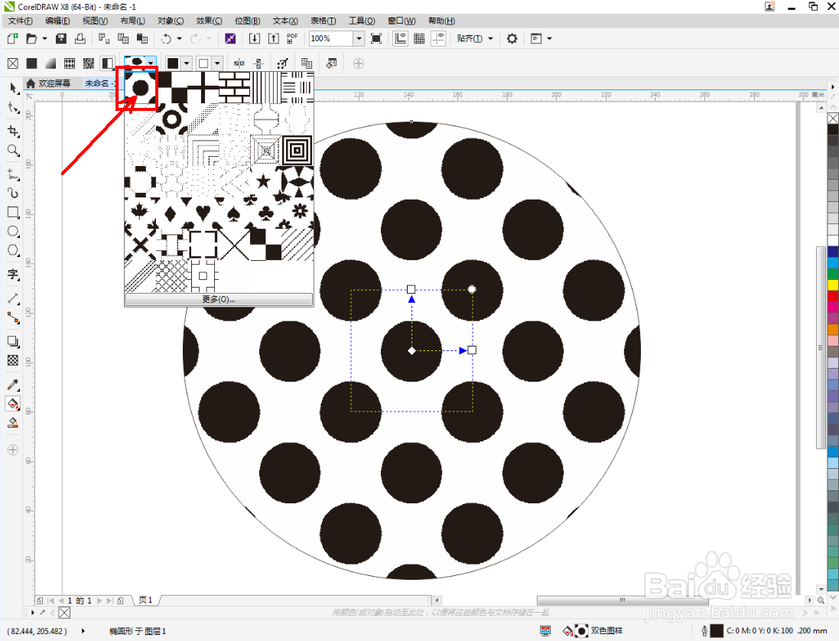The height and width of the screenshot is (641, 839).
Task: Select the Zoom magnifier tool
Action: (x=13, y=151)
